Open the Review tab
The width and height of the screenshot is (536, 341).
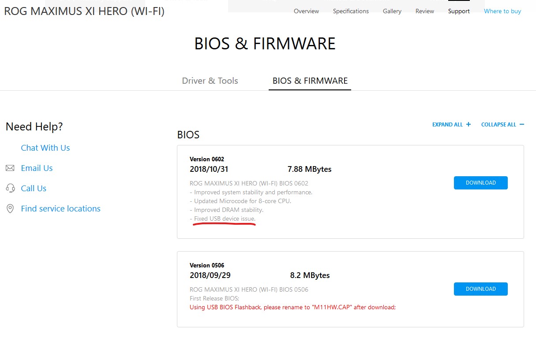click(x=425, y=11)
